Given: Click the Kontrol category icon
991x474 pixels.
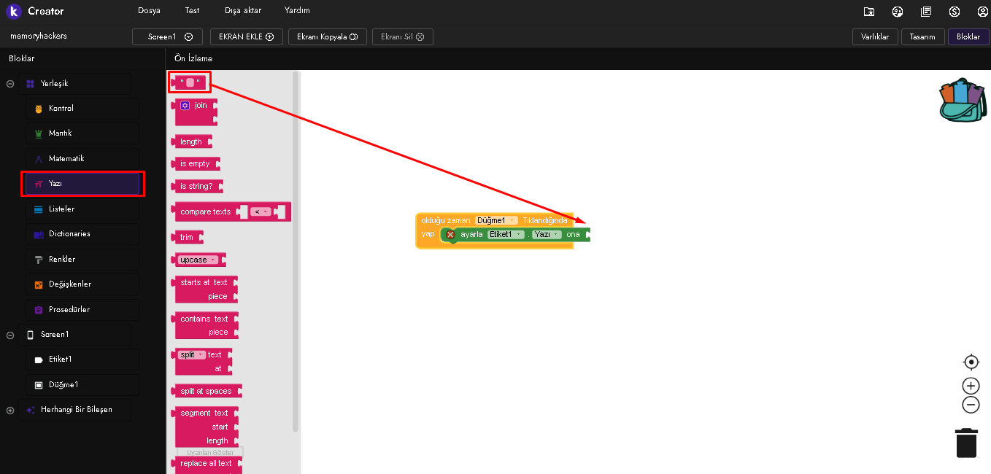Looking at the screenshot, I should (39, 109).
